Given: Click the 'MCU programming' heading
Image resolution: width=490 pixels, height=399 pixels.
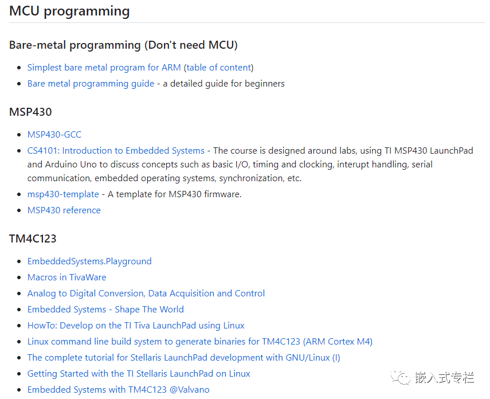Looking at the screenshot, I should coord(69,11).
